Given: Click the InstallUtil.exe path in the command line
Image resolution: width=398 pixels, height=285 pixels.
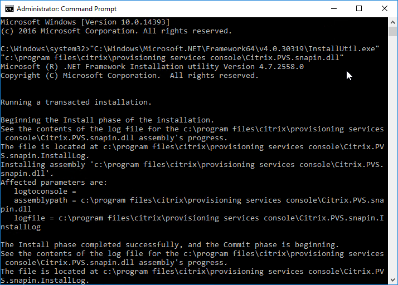Looking at the screenshot, I should pyautogui.click(x=235, y=48).
